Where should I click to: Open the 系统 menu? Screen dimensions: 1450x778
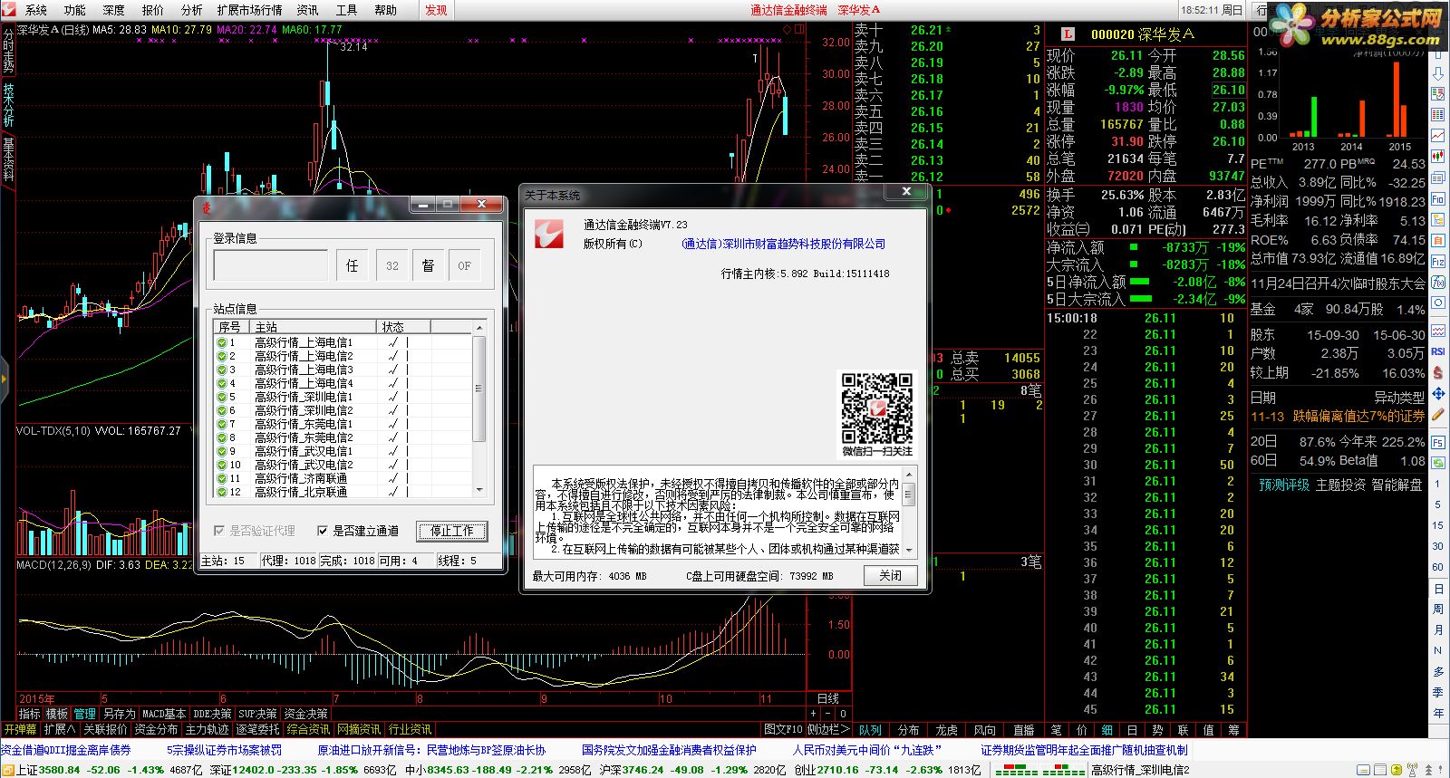pyautogui.click(x=36, y=10)
